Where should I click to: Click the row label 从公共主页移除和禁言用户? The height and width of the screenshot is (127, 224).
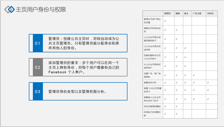click(x=152, y=66)
